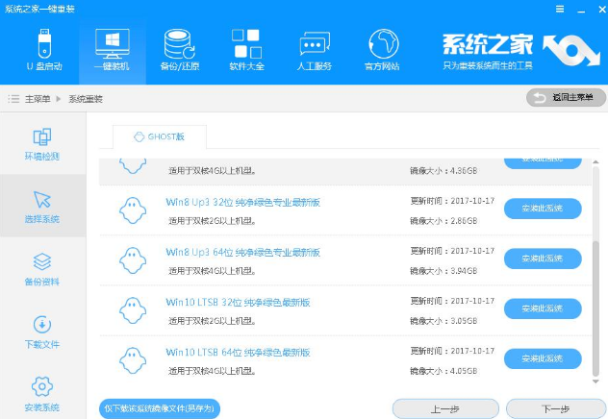Screen dimensions: 608x419
Task: Install Win10 LTSB 64位 with 安装此系统
Action: tap(543, 358)
